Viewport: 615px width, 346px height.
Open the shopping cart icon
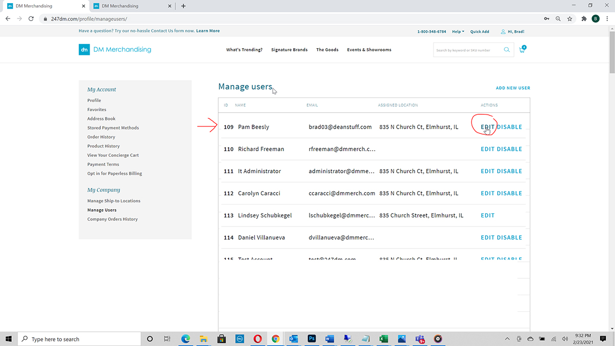coord(522,50)
